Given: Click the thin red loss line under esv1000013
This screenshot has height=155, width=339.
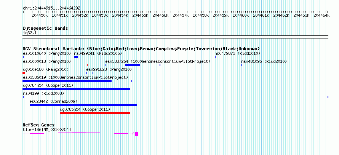Looking at the screenshot, I should (55, 65).
